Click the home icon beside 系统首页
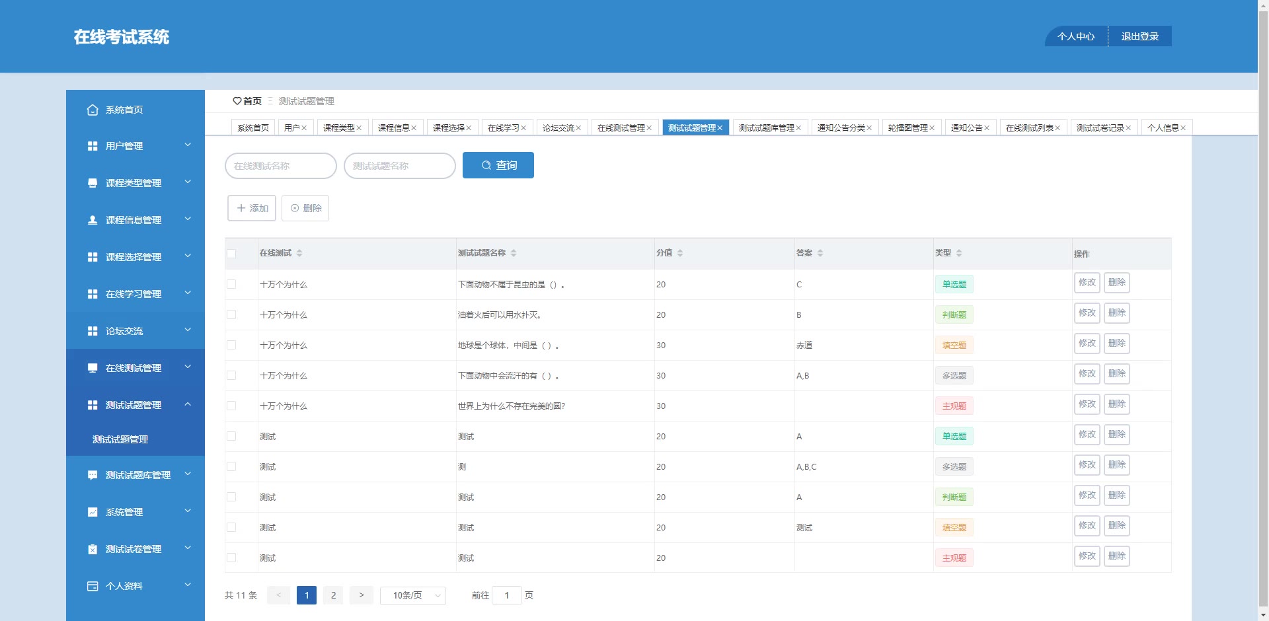 click(93, 110)
